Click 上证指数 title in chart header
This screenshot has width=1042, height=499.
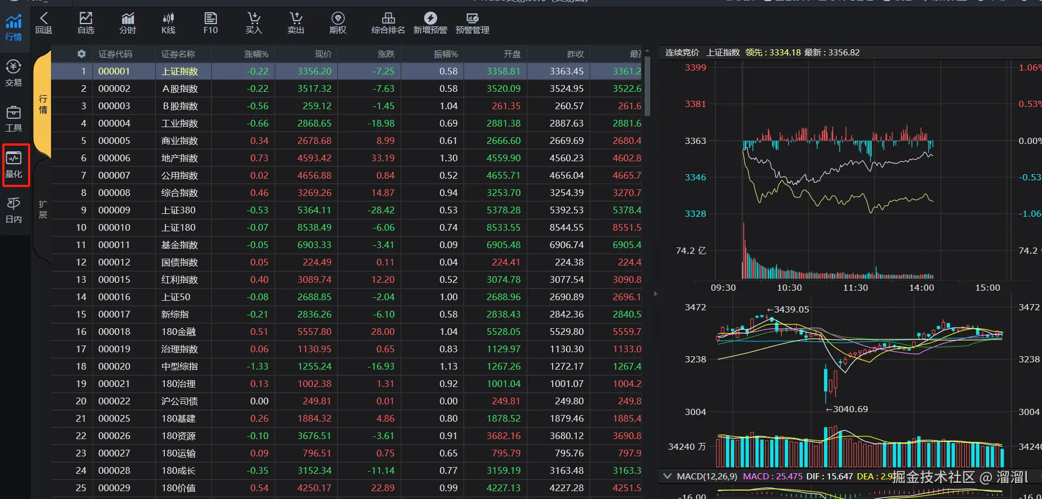click(723, 52)
